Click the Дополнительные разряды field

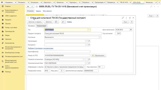click(x=91, y=71)
